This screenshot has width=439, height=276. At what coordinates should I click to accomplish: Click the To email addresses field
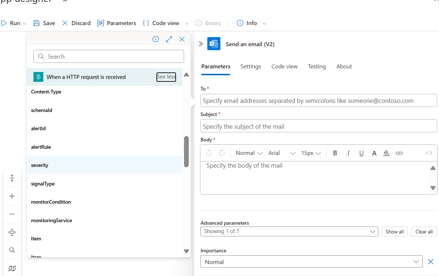[x=319, y=100]
